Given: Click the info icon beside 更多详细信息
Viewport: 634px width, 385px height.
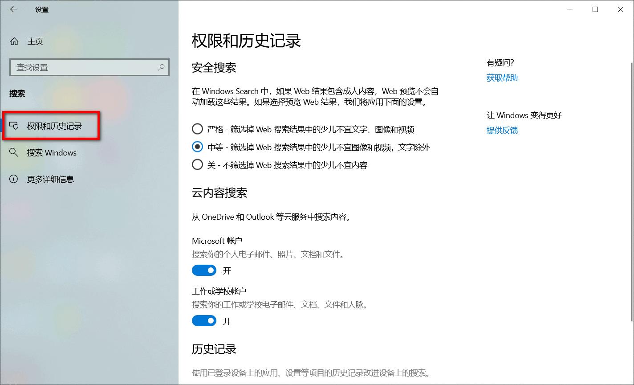Looking at the screenshot, I should [14, 179].
